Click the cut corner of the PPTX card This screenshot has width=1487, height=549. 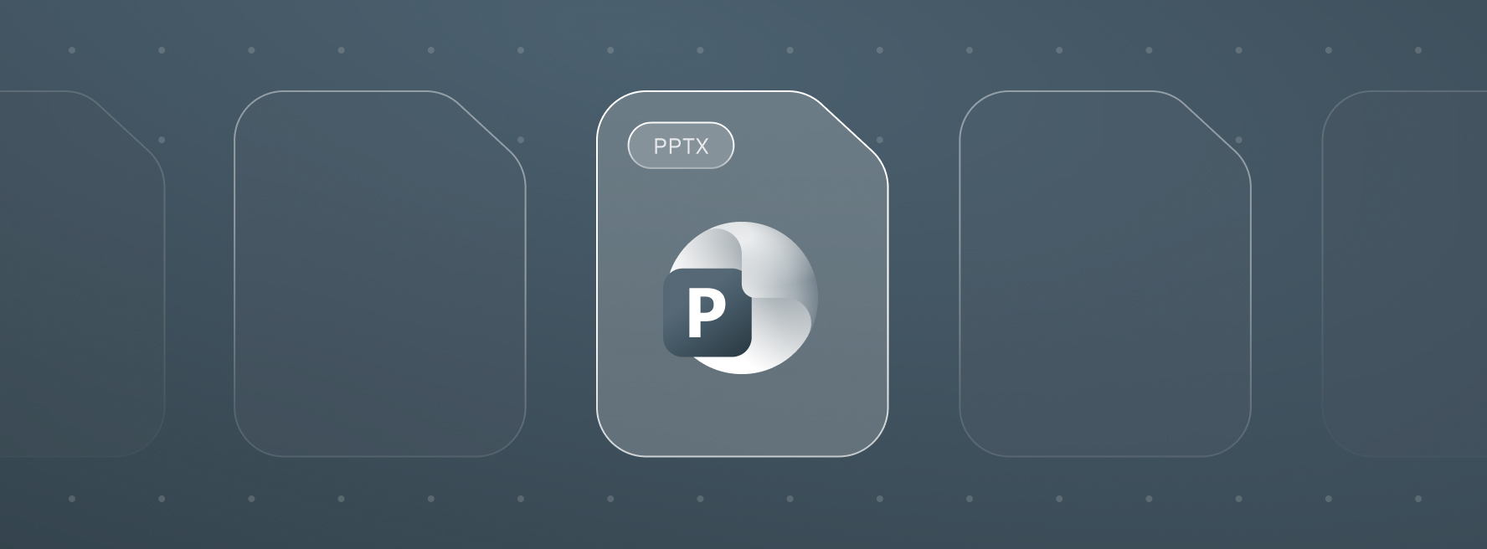pos(854,126)
